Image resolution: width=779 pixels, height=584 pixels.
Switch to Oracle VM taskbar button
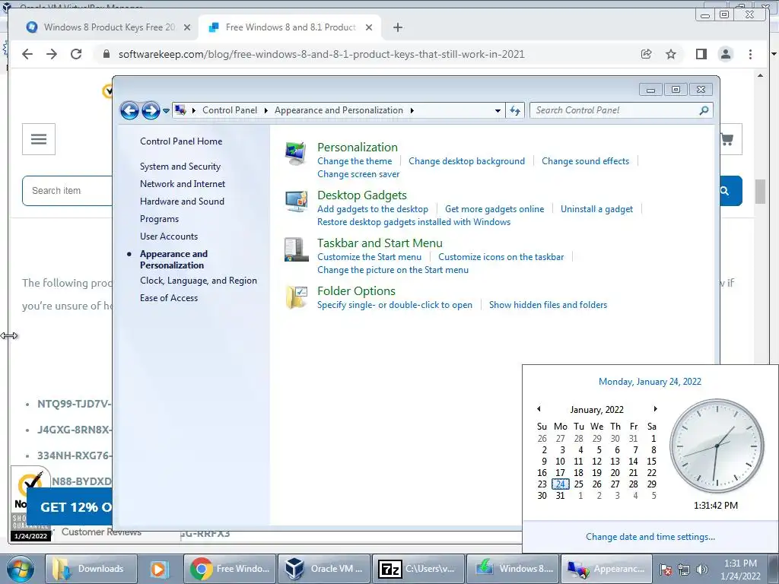(x=324, y=569)
